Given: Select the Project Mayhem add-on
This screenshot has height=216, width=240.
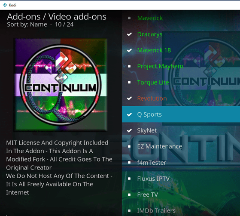Looking at the screenshot, I should tap(181, 66).
